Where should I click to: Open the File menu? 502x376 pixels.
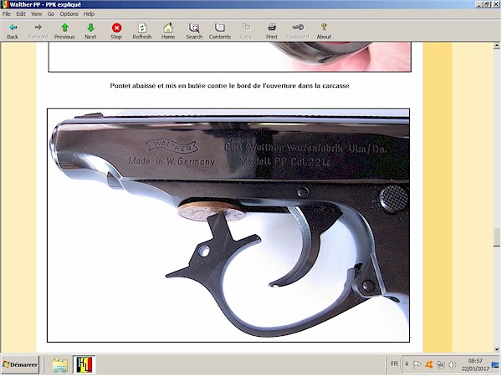7,14
